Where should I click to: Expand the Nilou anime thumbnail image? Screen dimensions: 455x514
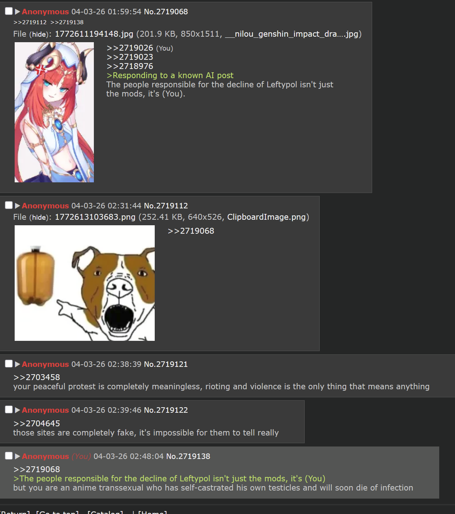click(54, 112)
